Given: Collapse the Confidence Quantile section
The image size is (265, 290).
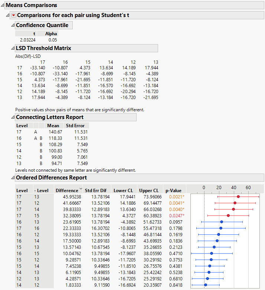Looking at the screenshot, I should click(13, 26).
